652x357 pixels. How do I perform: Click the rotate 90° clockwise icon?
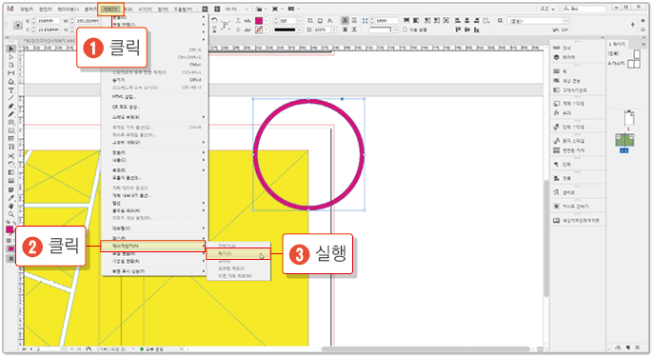(x=214, y=20)
